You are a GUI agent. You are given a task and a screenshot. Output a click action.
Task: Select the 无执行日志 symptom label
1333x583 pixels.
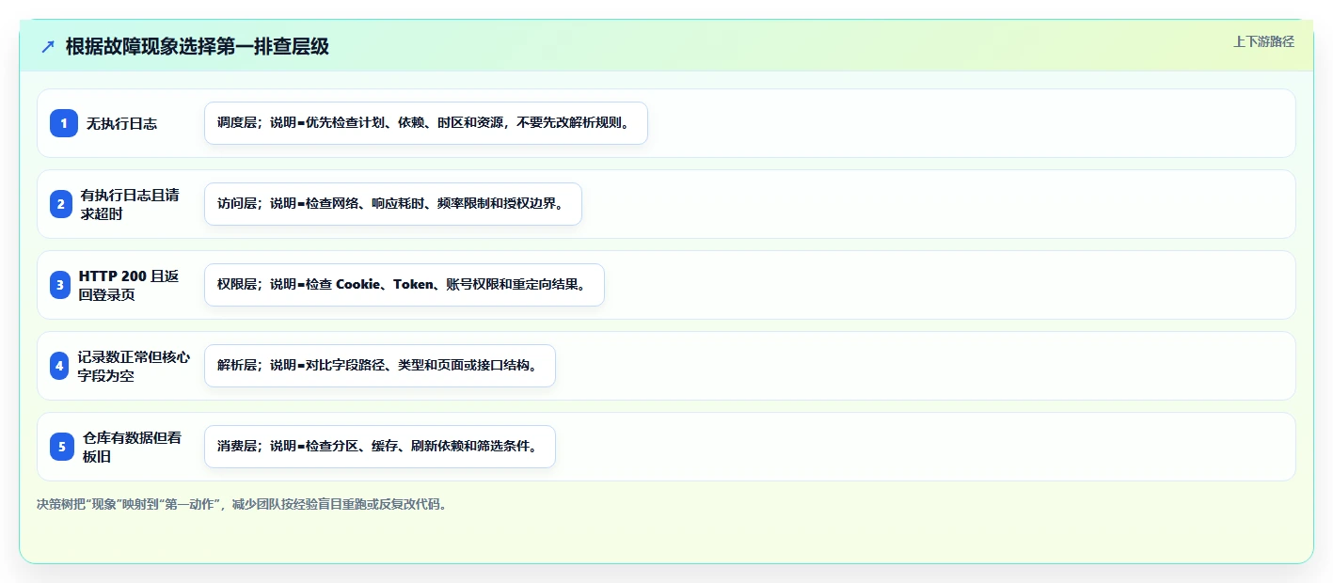click(121, 123)
